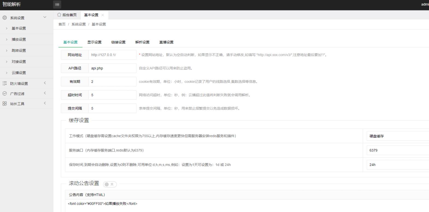Click into the 公告内容 HTML text area

(247, 205)
